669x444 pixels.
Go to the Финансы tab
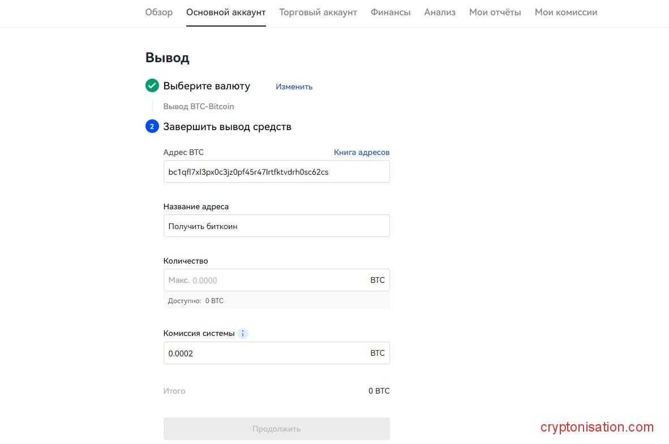391,12
